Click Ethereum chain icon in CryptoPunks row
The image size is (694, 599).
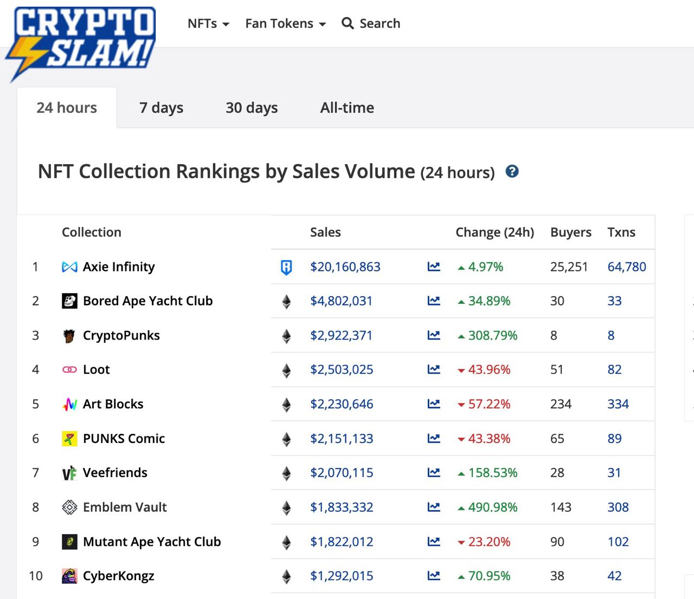click(286, 336)
